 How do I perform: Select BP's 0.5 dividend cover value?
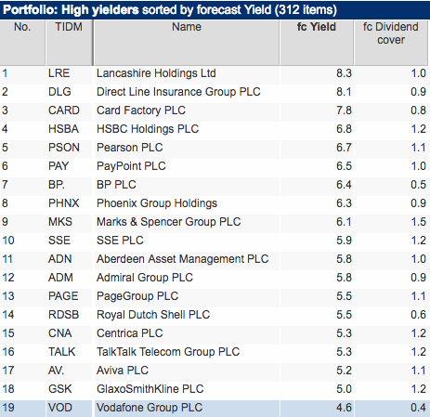(419, 185)
